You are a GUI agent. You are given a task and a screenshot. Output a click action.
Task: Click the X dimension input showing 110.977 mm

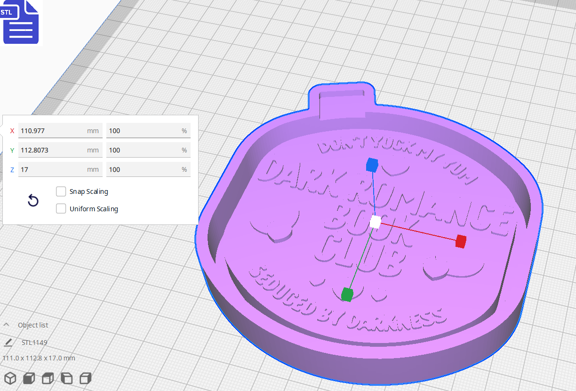tap(60, 130)
